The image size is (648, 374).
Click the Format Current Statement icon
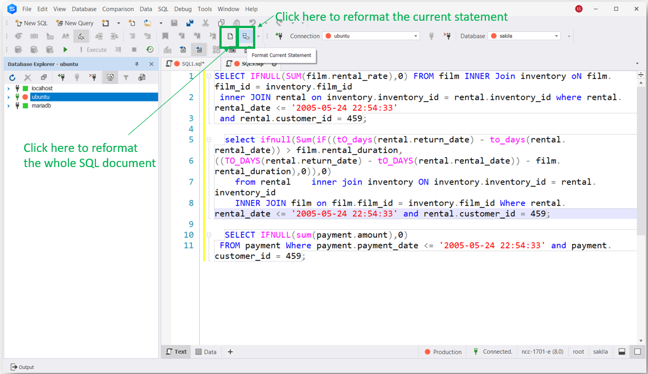pos(246,36)
